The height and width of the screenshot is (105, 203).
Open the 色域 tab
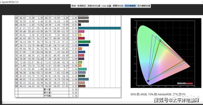(73, 6)
